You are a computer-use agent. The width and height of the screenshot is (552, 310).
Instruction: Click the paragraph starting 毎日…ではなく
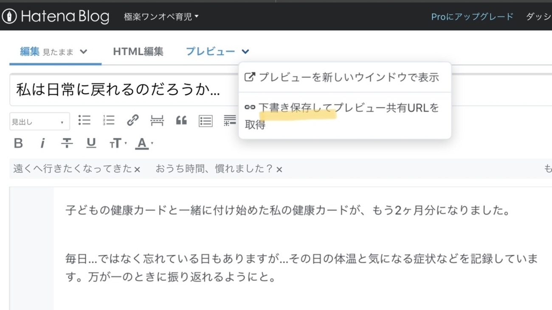(x=302, y=268)
